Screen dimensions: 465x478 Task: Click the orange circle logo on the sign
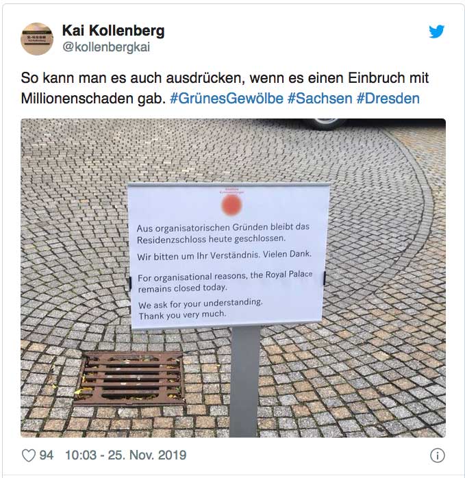231,205
